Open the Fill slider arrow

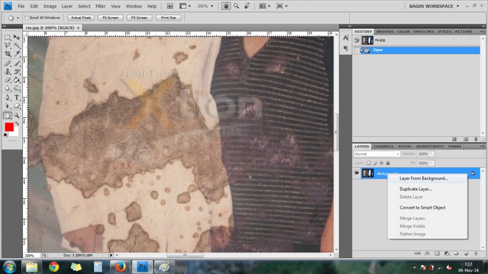point(432,163)
